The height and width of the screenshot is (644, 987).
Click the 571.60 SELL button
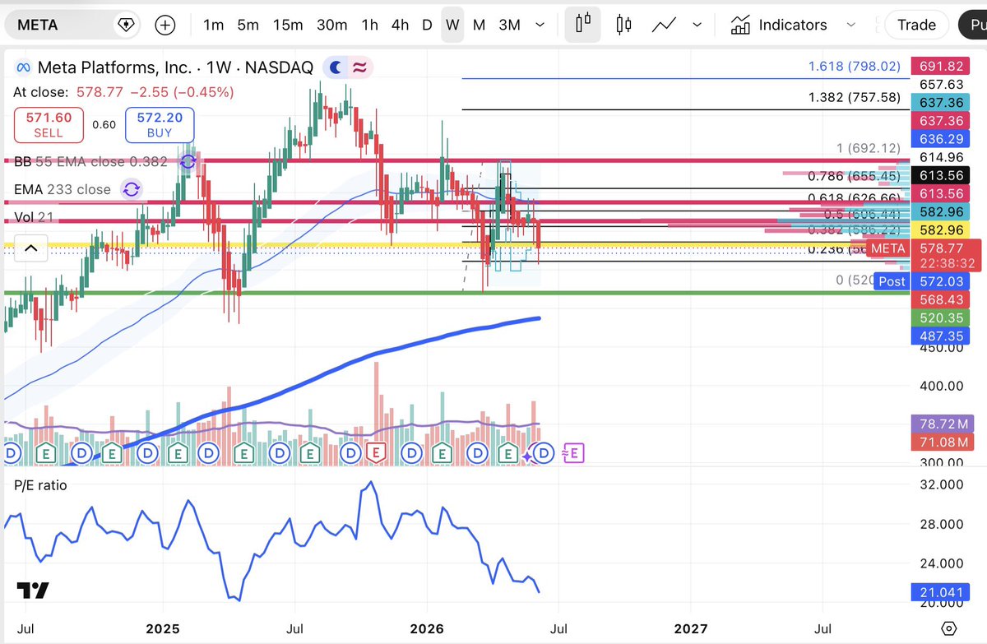tap(48, 125)
